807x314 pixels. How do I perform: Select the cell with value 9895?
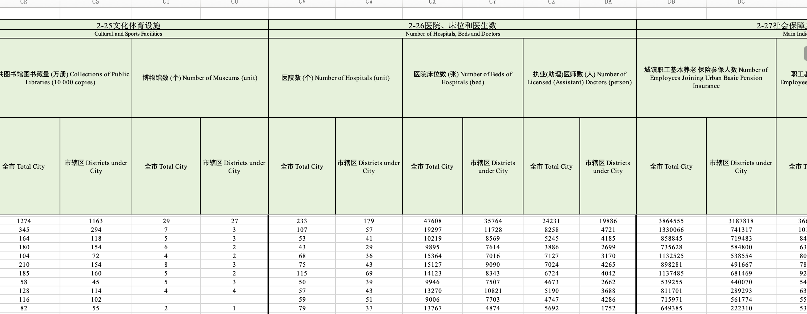[x=433, y=247]
